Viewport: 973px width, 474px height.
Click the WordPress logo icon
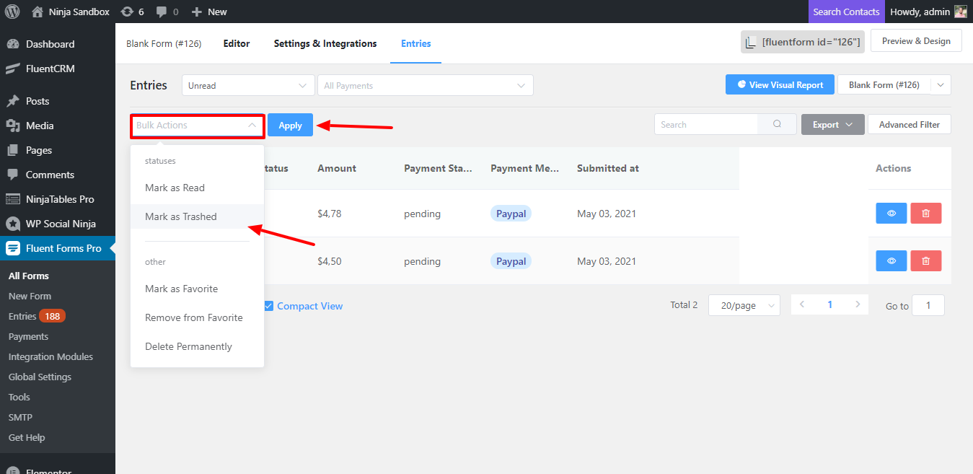pyautogui.click(x=12, y=12)
